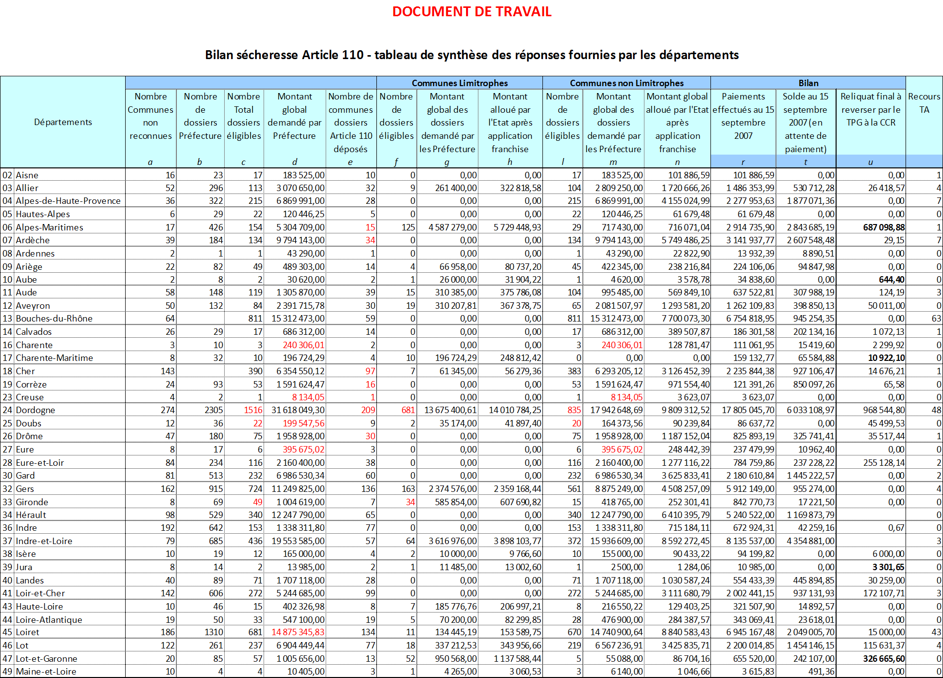Screen dimensions: 943x678
Task: Click the 'Bilan' group header cell
Action: [x=808, y=83]
